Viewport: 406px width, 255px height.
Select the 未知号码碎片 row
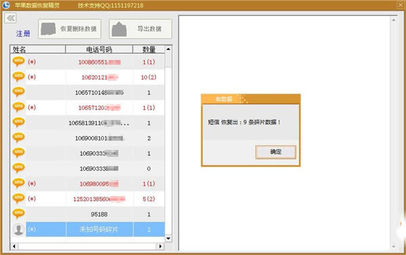[95, 229]
